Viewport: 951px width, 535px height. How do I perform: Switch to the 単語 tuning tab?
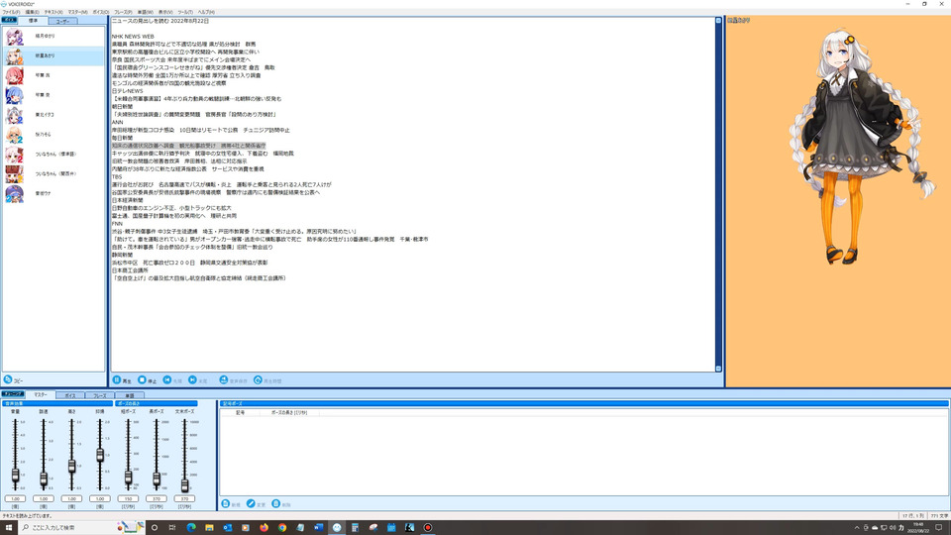(x=129, y=395)
